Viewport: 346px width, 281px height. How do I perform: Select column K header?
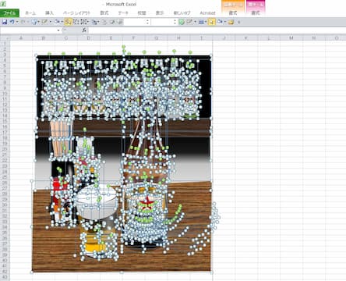point(246,38)
